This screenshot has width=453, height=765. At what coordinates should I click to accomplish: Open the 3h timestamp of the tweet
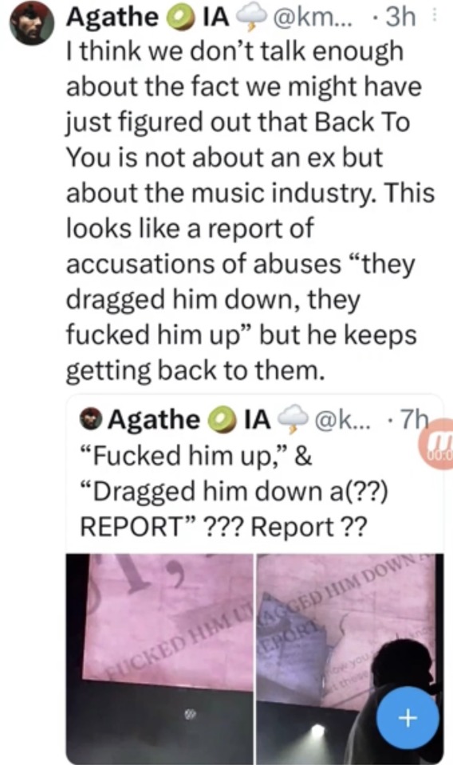tap(400, 18)
